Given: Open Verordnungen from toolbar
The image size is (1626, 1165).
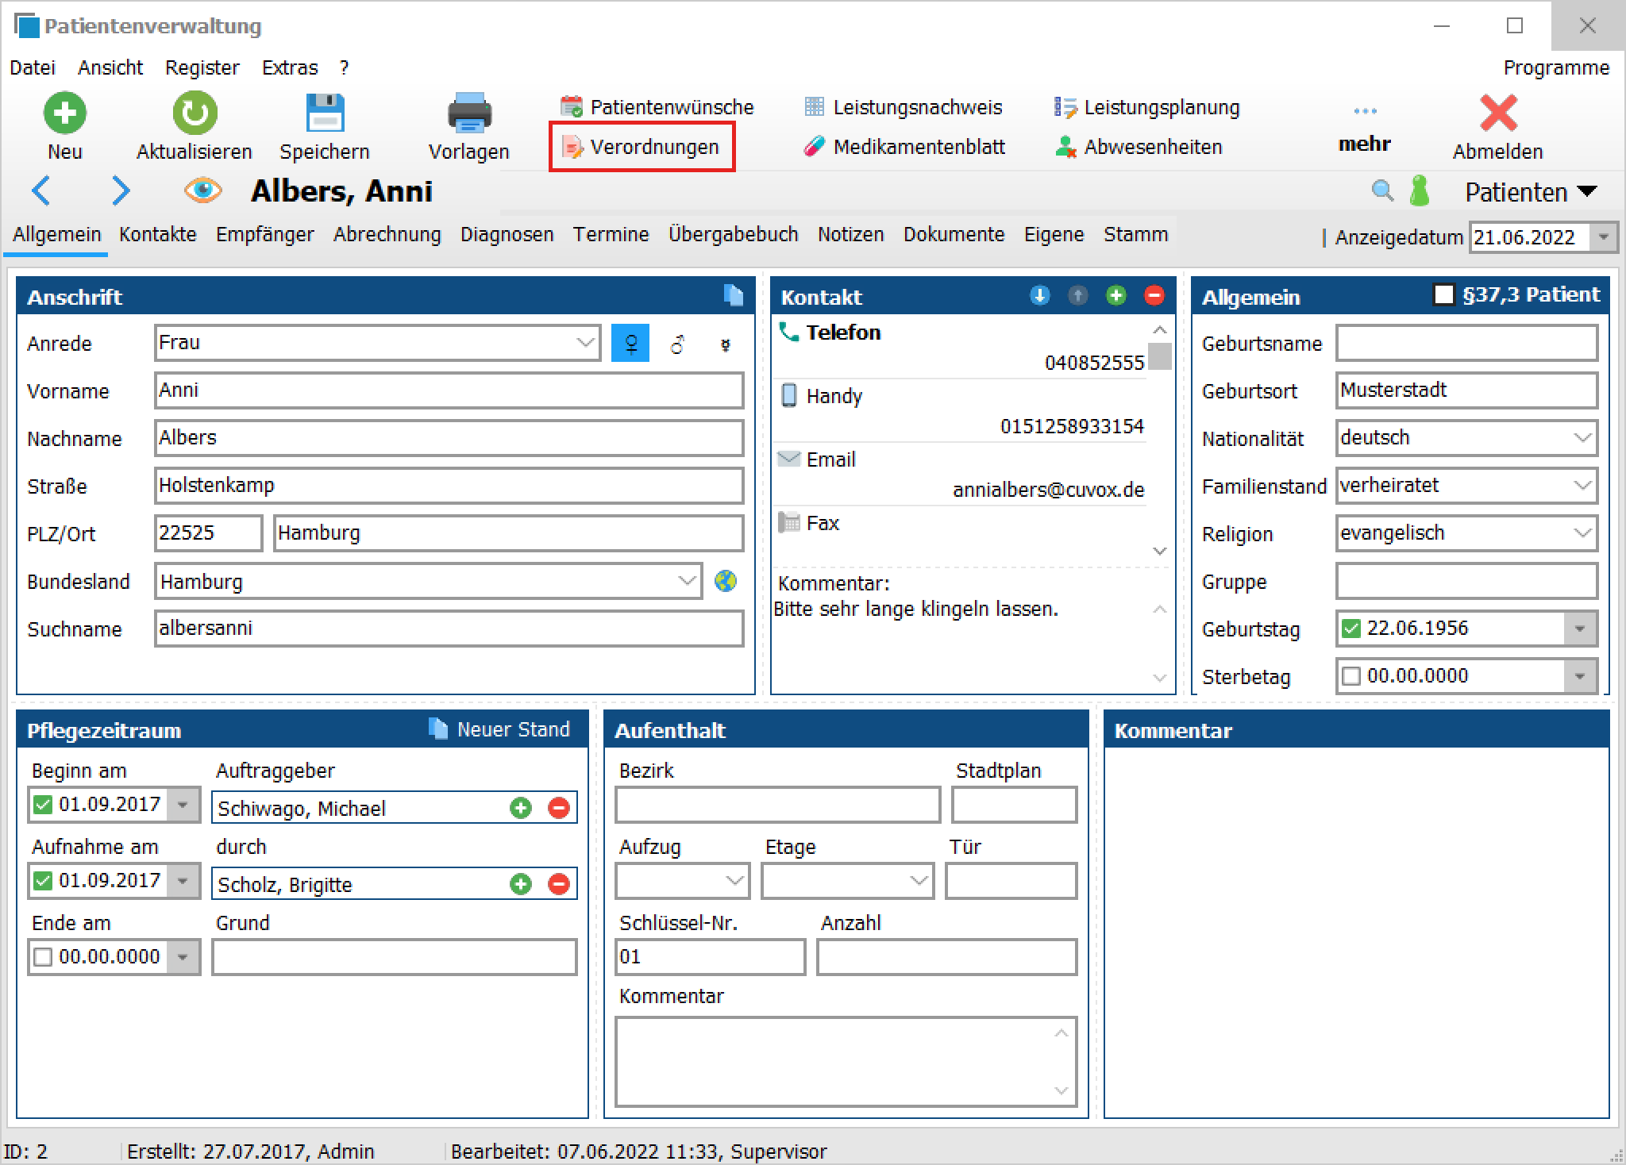Looking at the screenshot, I should pos(642,147).
